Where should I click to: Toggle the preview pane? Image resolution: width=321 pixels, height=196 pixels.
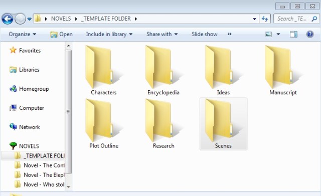tap(293, 34)
